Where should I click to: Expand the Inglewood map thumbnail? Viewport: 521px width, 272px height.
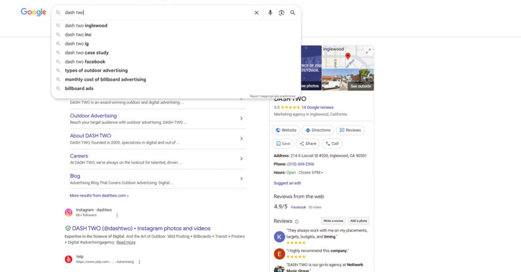(368, 51)
